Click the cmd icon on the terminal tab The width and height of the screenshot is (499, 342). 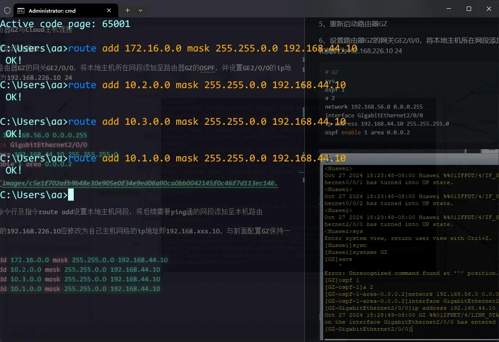21,11
